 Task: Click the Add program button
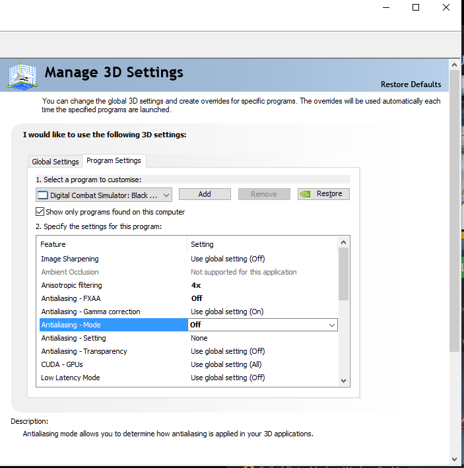[x=205, y=194]
